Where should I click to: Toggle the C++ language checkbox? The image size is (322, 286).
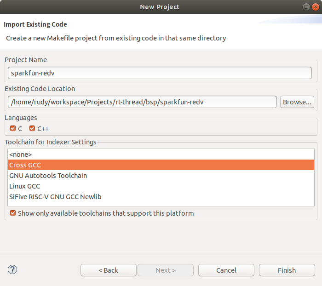pos(32,129)
